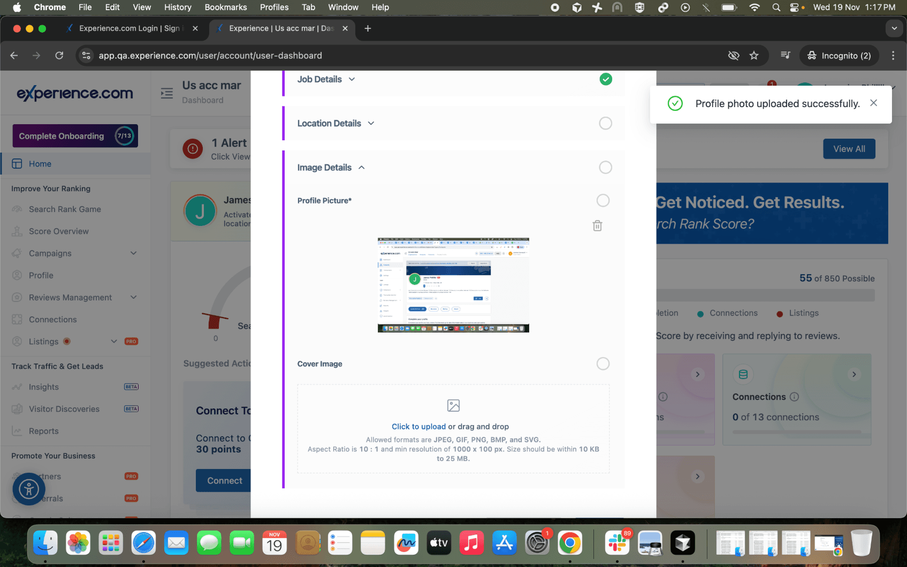The height and width of the screenshot is (567, 907).
Task: Click the Cover Image status circle
Action: click(x=603, y=364)
